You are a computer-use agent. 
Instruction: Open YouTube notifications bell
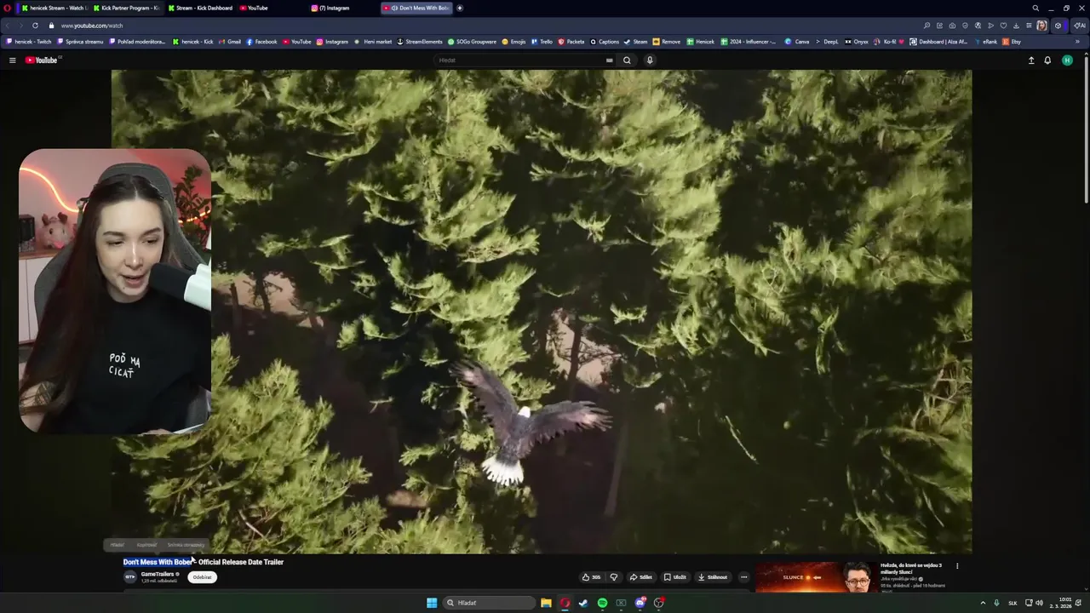1047,60
